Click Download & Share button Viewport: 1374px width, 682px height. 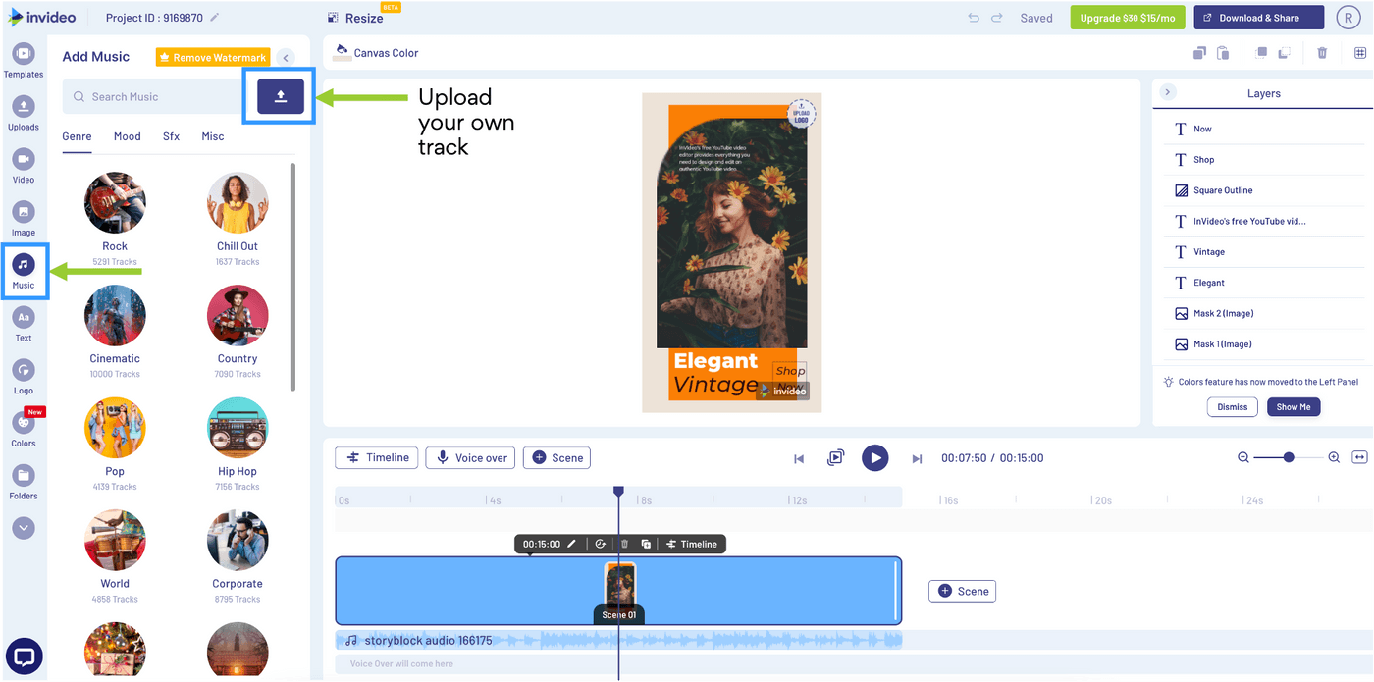coord(1259,18)
